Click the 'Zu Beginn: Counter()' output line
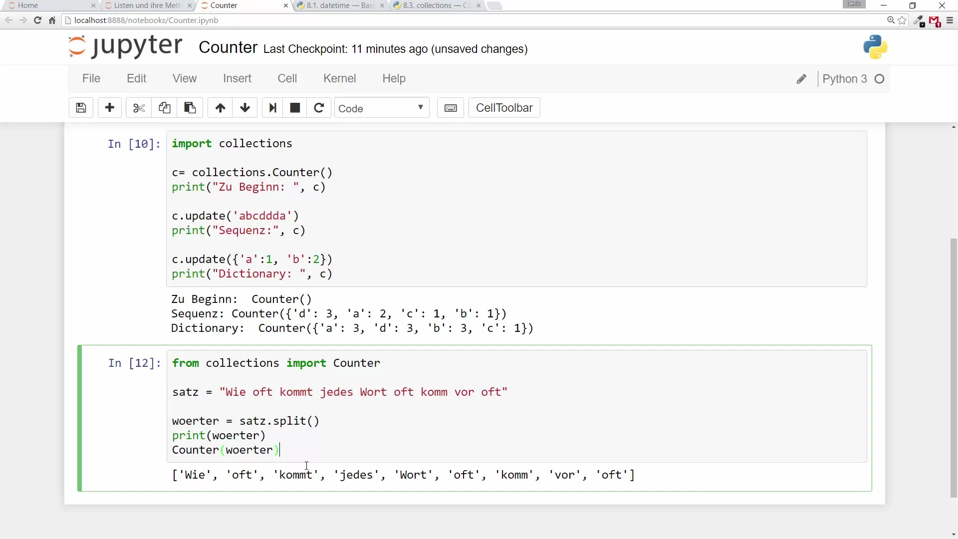 point(241,299)
